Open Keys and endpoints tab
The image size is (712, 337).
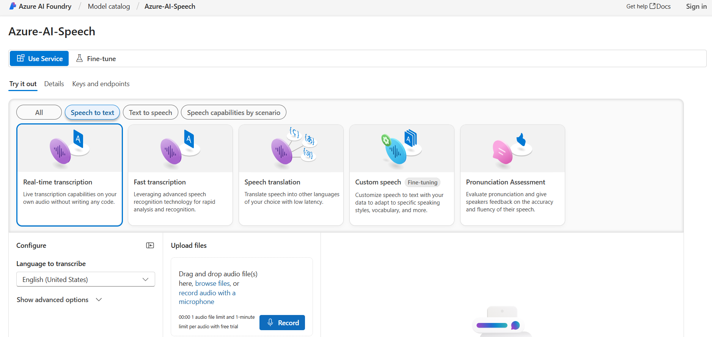(x=101, y=84)
